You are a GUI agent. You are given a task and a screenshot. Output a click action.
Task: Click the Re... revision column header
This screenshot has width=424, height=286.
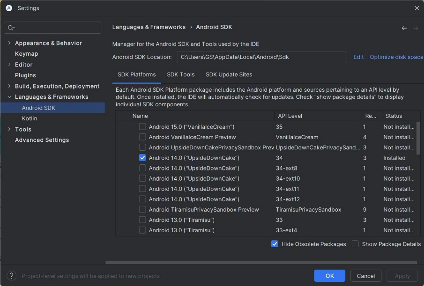point(372,116)
